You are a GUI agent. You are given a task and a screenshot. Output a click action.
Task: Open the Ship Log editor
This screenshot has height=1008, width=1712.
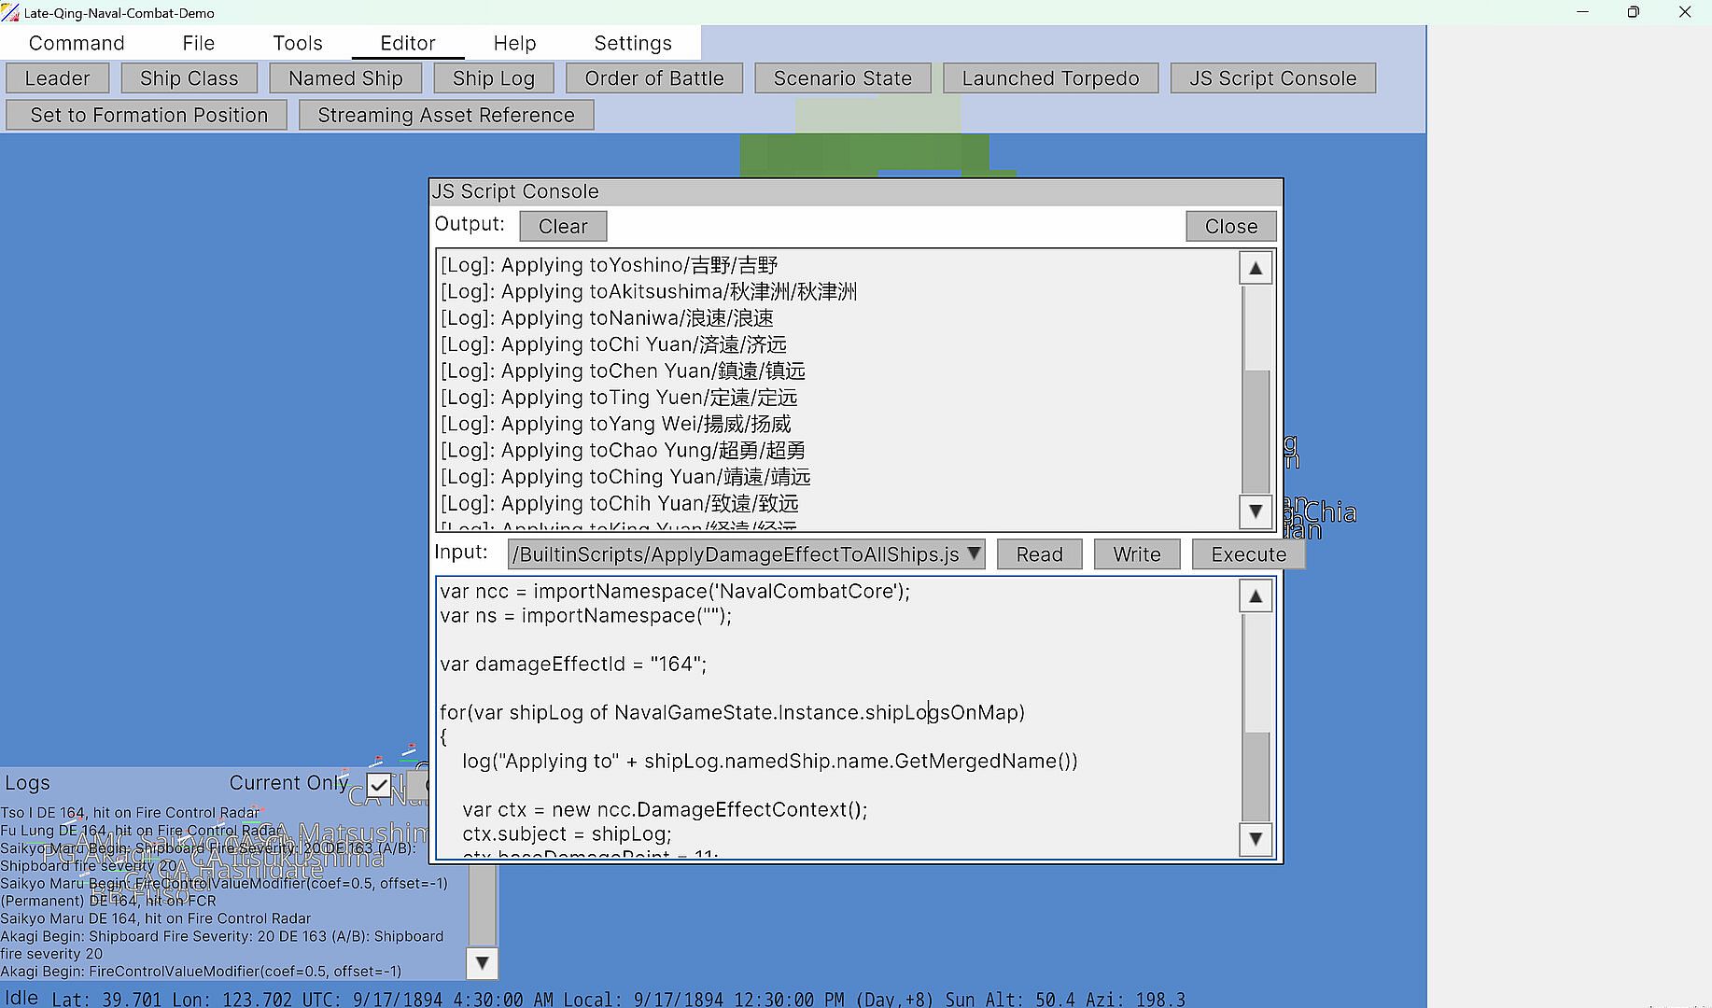point(494,78)
